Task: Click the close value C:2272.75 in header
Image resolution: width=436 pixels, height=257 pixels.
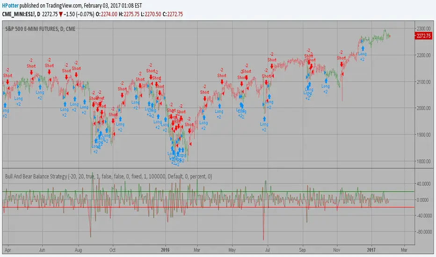Action: click(173, 14)
